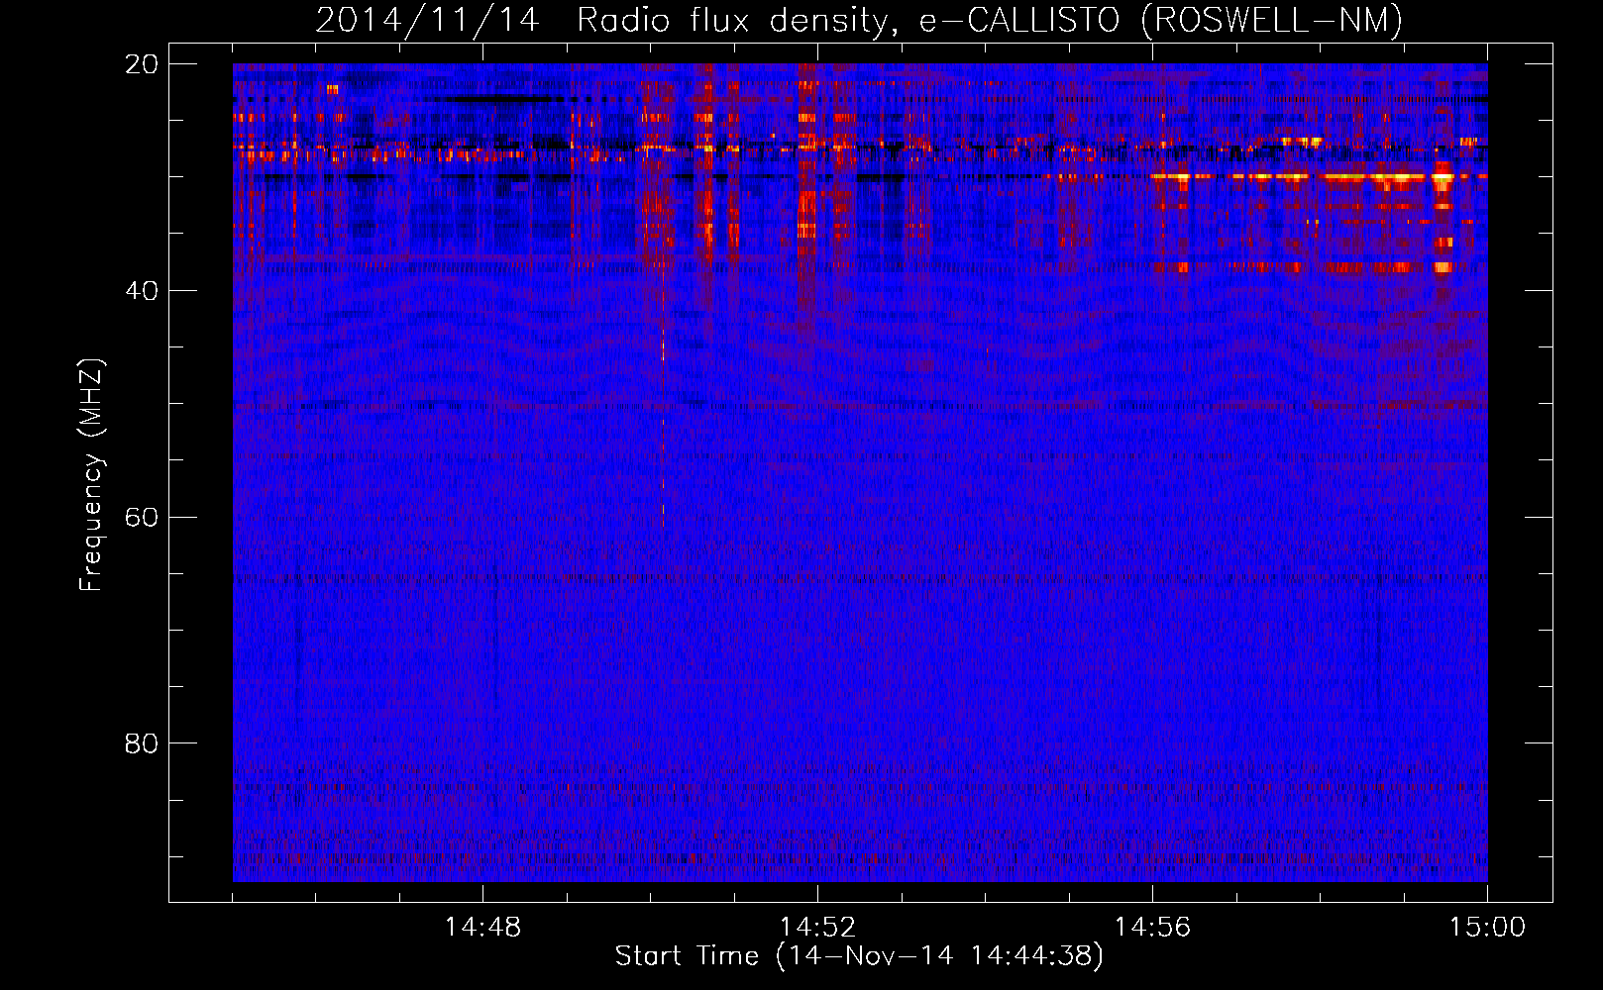This screenshot has width=1603, height=990.
Task: Click the 15:00 time tick label
Action: pos(1487,928)
